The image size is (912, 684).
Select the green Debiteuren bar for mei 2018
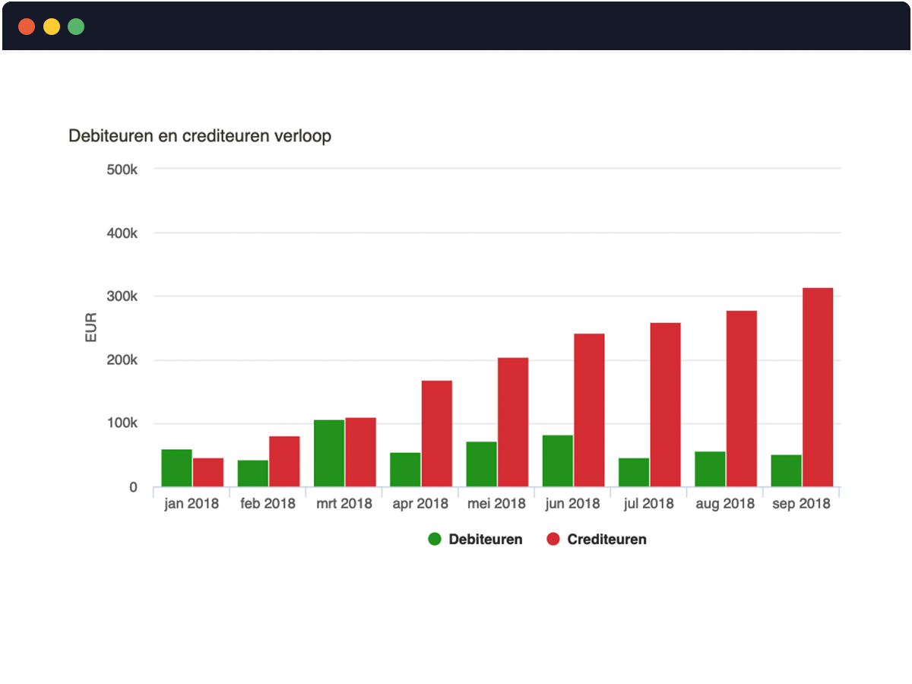(481, 464)
